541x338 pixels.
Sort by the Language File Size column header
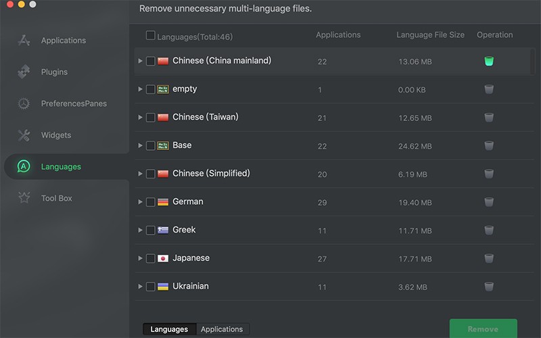pyautogui.click(x=430, y=35)
